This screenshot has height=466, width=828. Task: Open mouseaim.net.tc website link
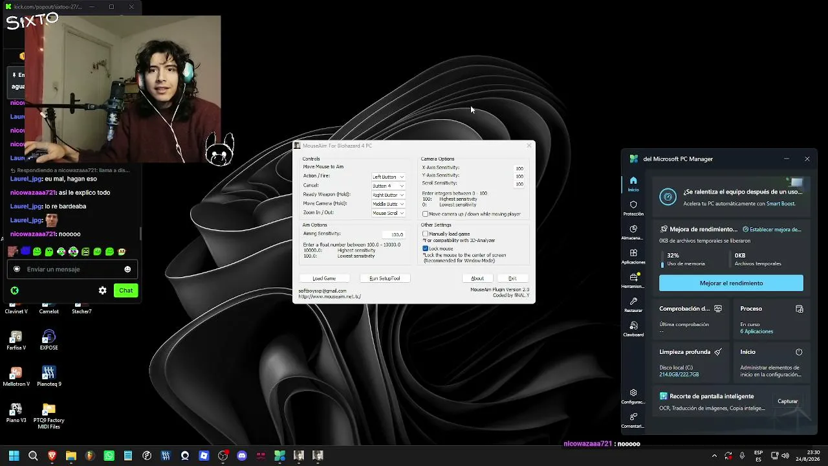click(x=330, y=296)
